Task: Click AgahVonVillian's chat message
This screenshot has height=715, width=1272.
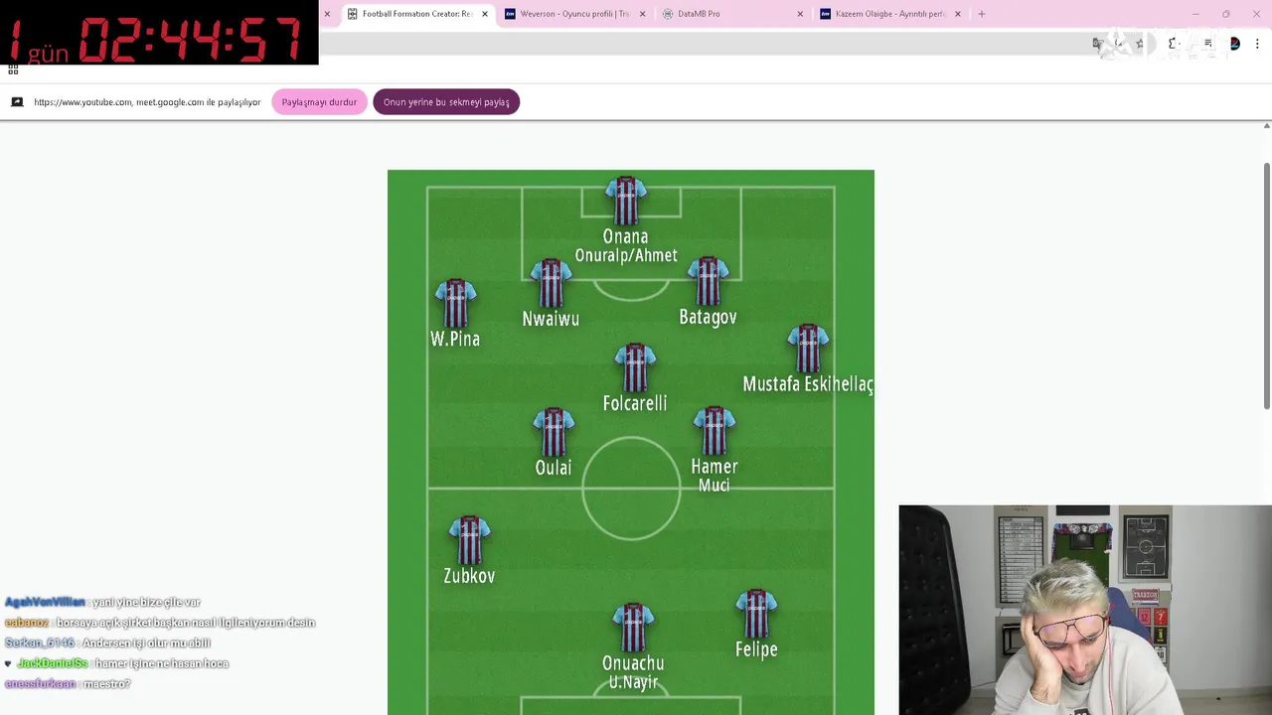Action: 102,602
